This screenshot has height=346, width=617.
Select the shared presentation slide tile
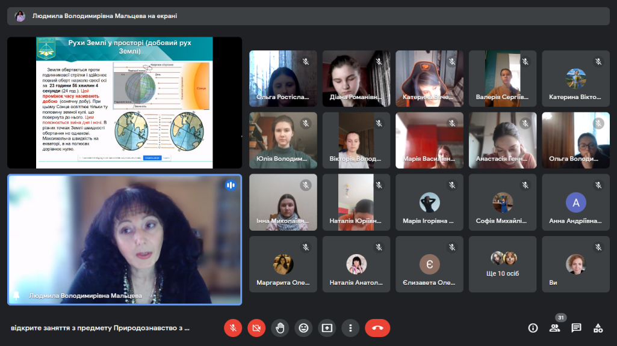125,103
